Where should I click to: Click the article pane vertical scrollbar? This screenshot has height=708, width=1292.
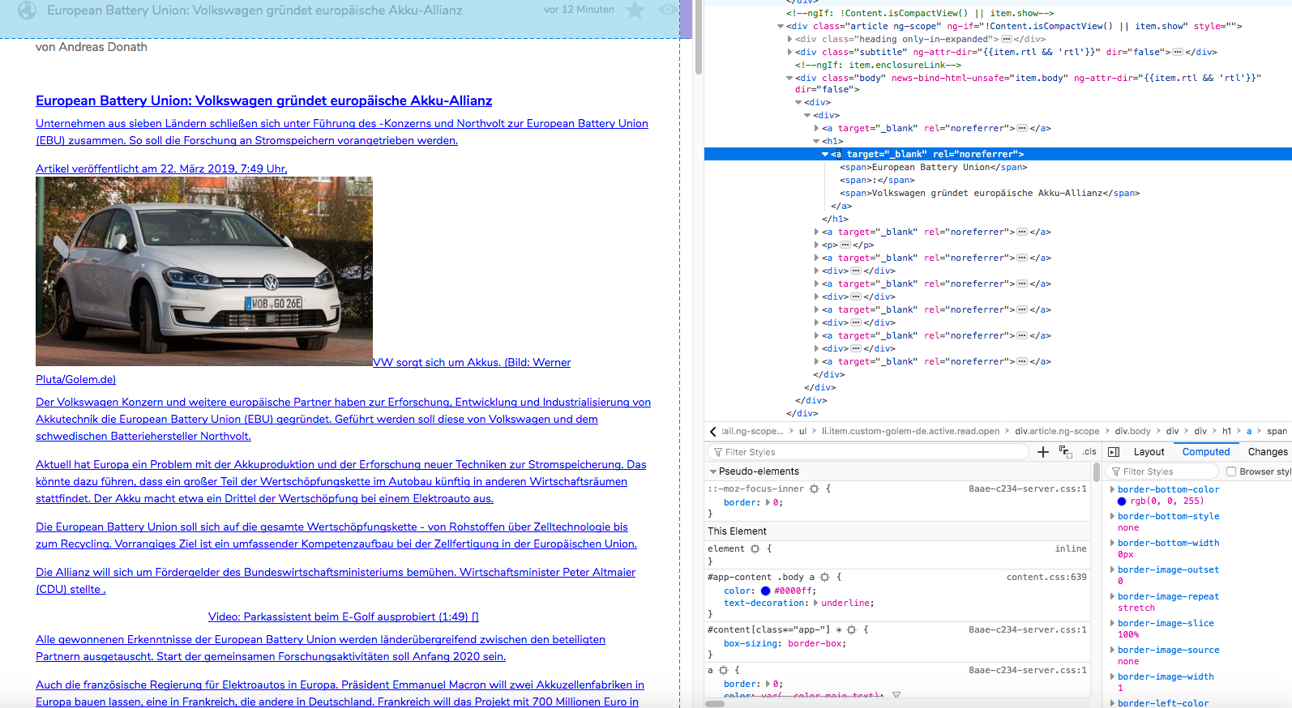pos(698,37)
